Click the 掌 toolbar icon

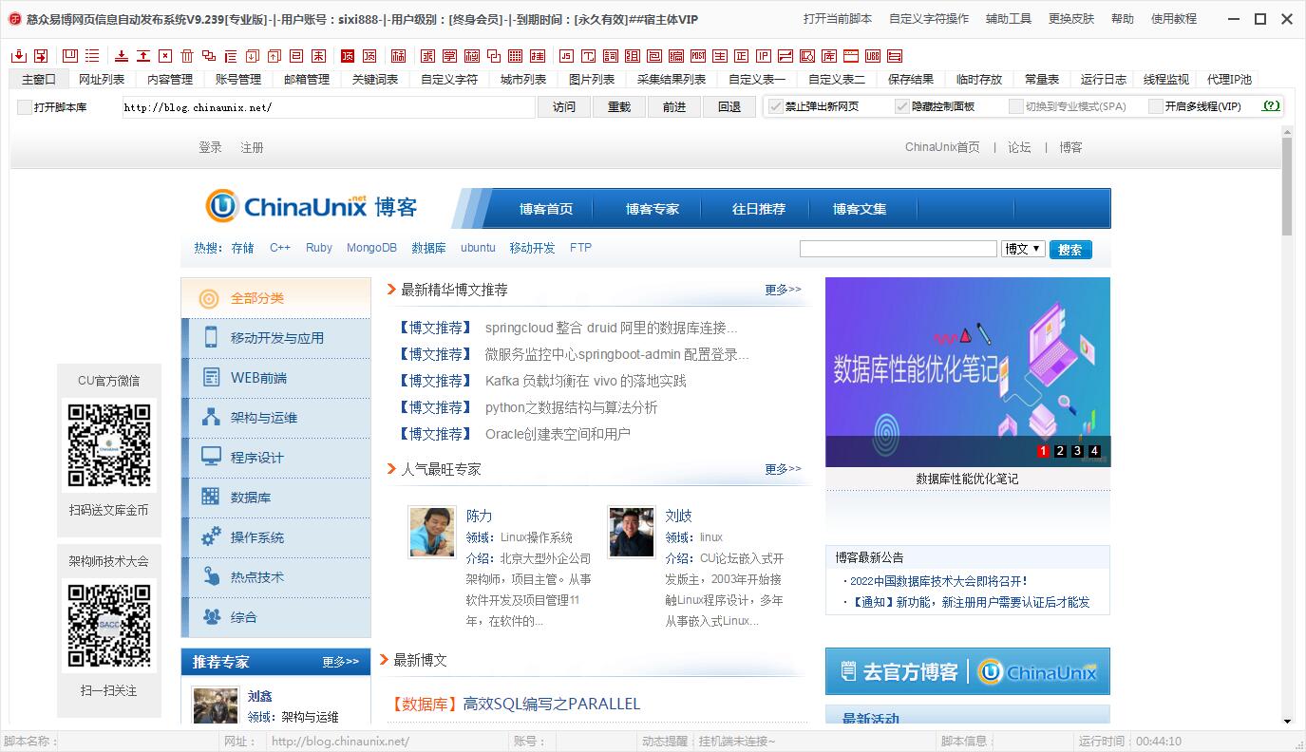449,56
